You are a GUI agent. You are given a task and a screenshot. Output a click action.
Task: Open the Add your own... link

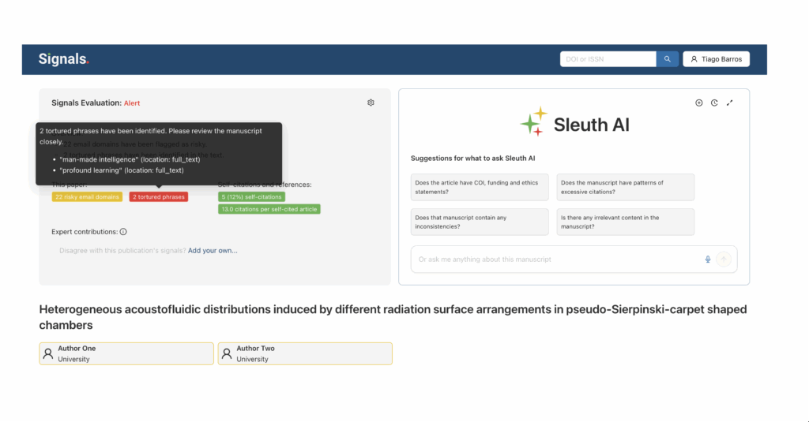tap(213, 250)
